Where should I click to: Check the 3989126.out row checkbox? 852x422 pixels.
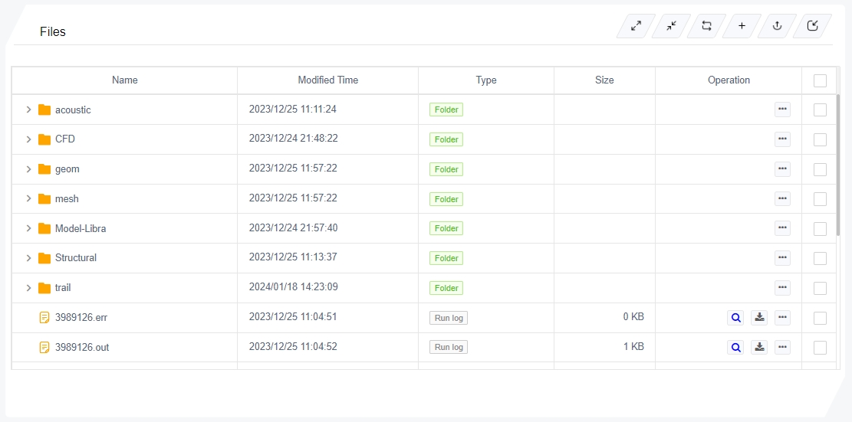(x=820, y=348)
